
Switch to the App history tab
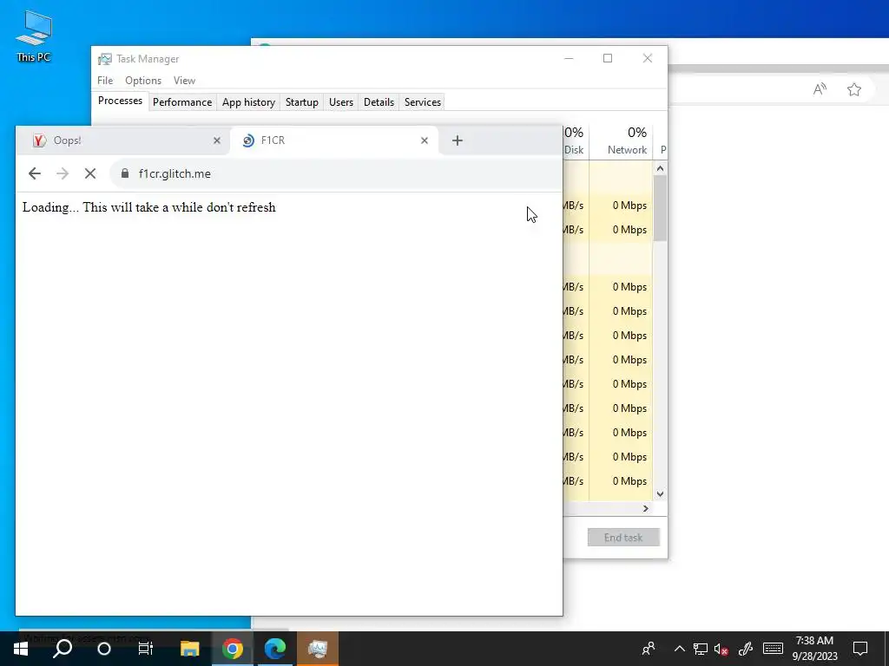[x=248, y=102]
